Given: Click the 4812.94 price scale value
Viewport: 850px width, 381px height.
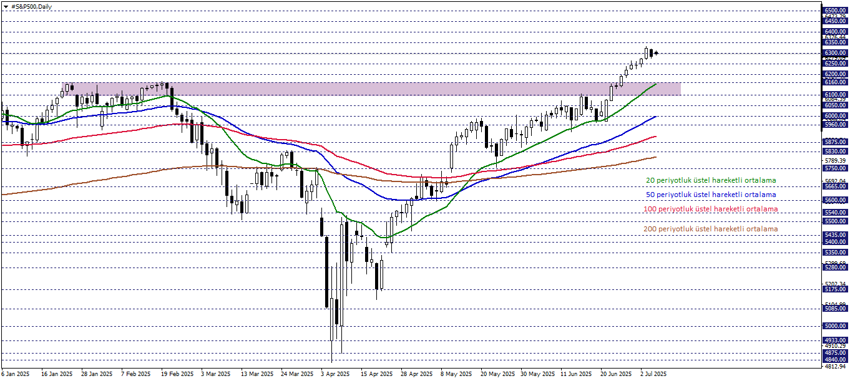Looking at the screenshot, I should (834, 367).
